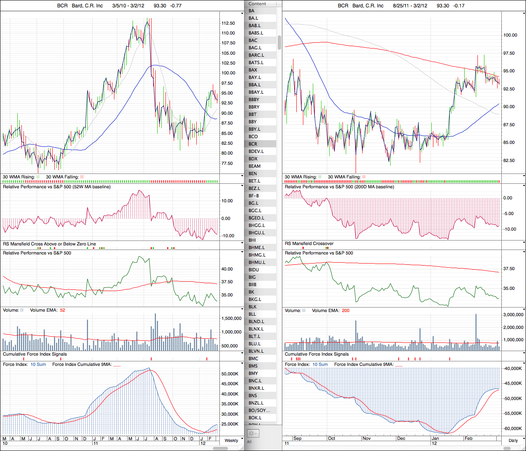Click the green 30 WMA Rising swatch in weekly chart
The width and height of the screenshot is (526, 451).
(38, 177)
